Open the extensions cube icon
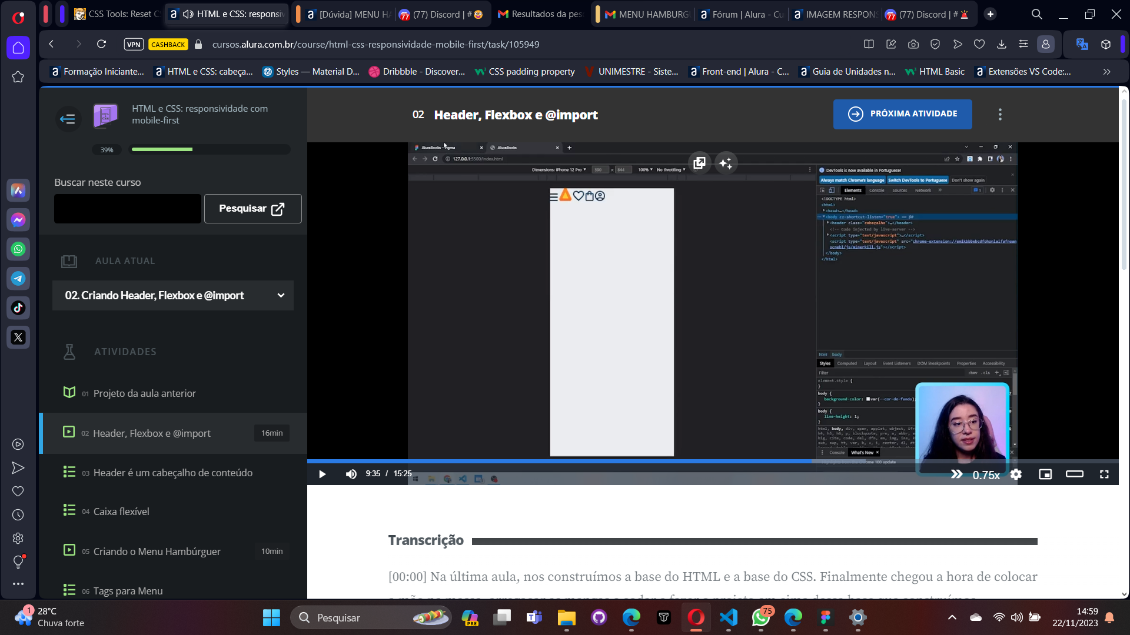The height and width of the screenshot is (635, 1130). [1106, 44]
